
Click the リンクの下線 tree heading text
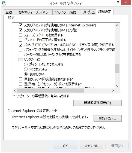click(32, 59)
